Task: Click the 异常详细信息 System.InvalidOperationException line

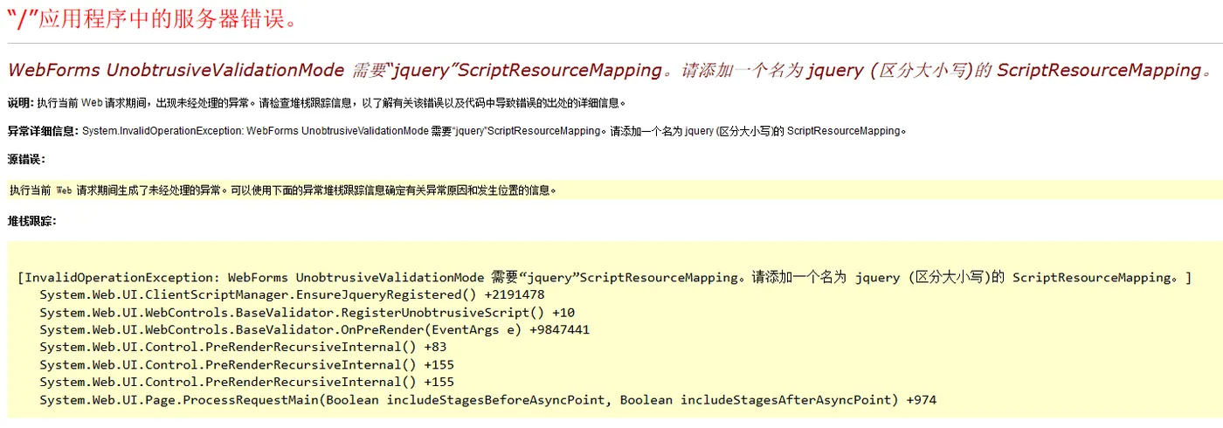Action: pos(457,131)
